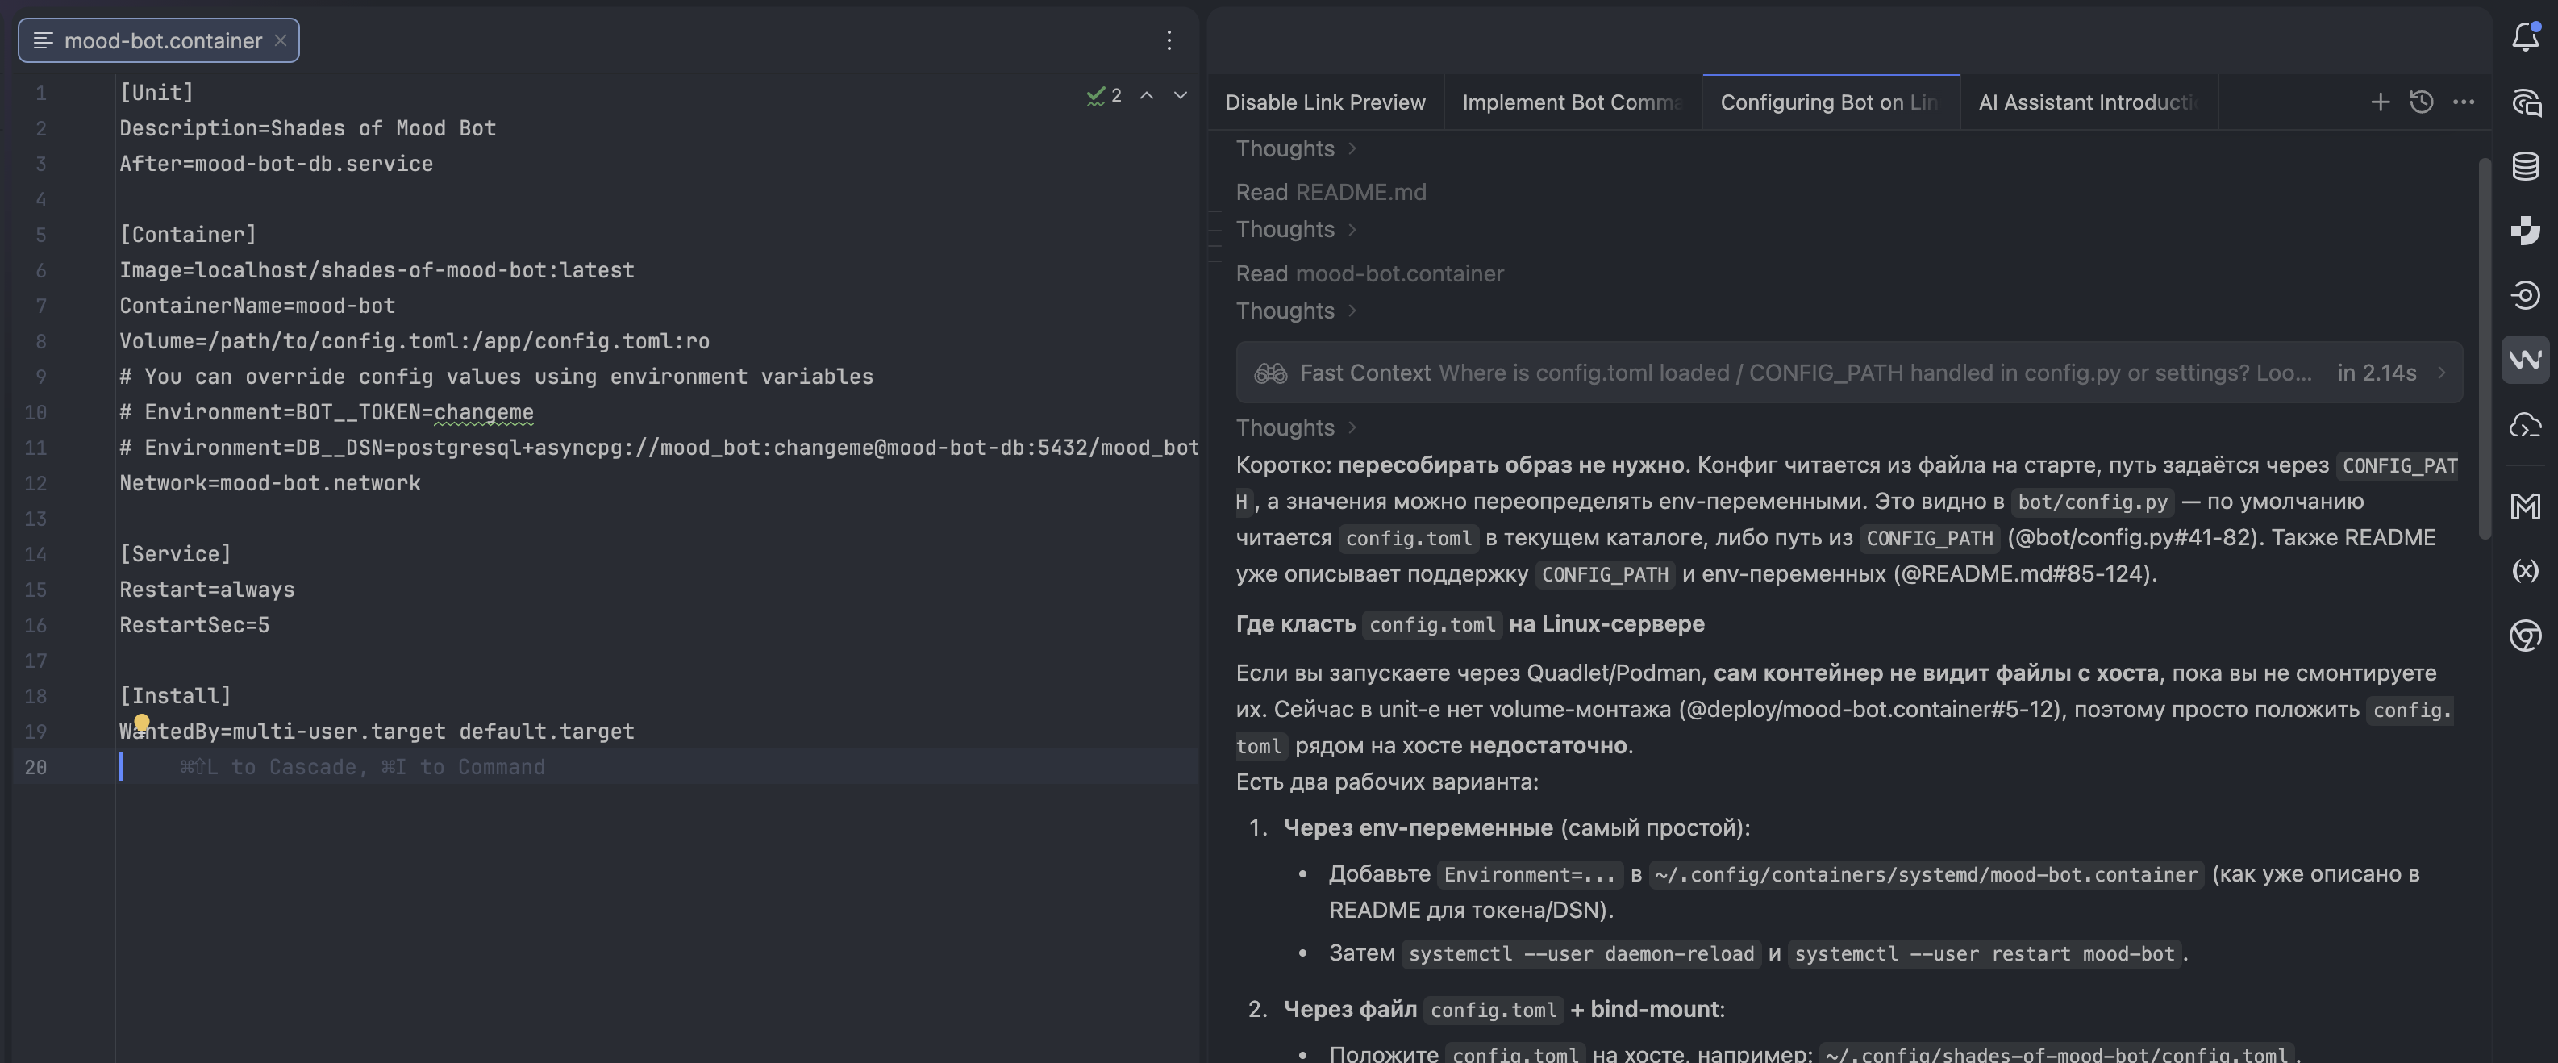The height and width of the screenshot is (1063, 2558).
Task: Open the Read README.md file link
Action: pyautogui.click(x=1360, y=192)
